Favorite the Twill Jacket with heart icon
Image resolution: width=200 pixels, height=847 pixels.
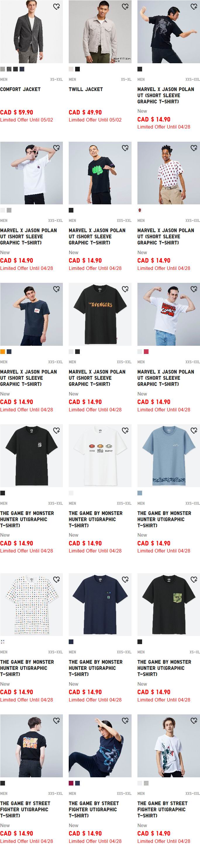(125, 6)
